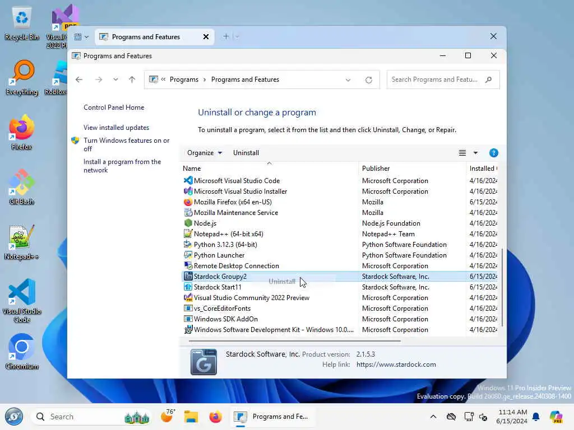Launch Firefox from desktop shortcut

(22, 132)
